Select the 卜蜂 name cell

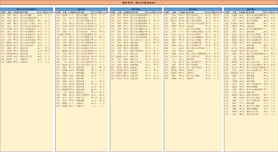[x=64, y=92]
